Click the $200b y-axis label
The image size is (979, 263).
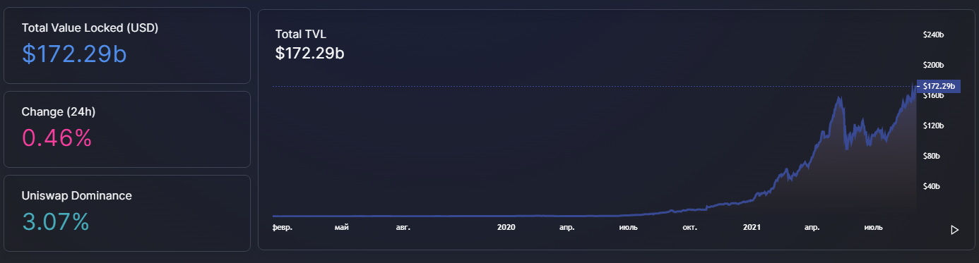pos(934,65)
